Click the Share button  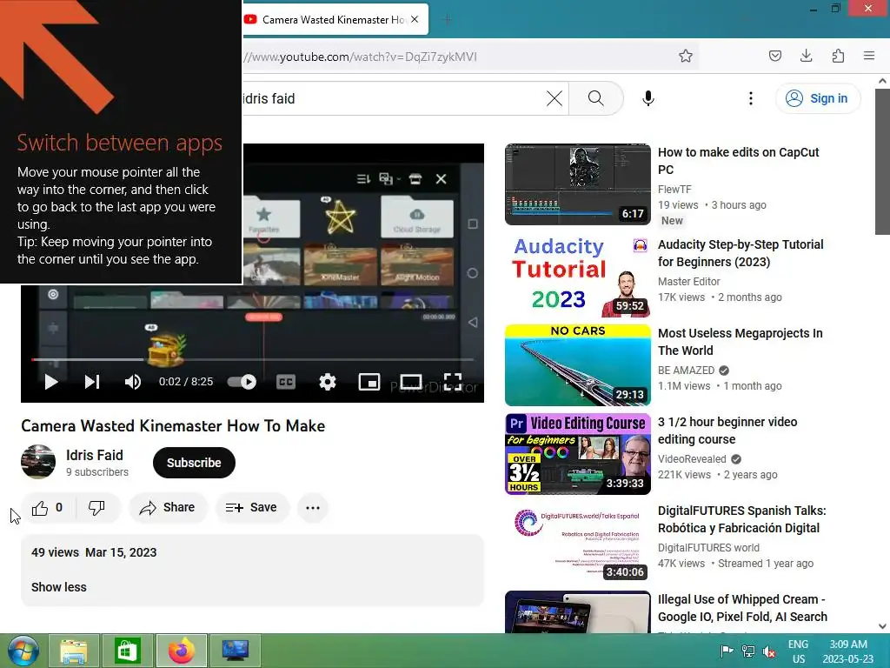tap(168, 508)
